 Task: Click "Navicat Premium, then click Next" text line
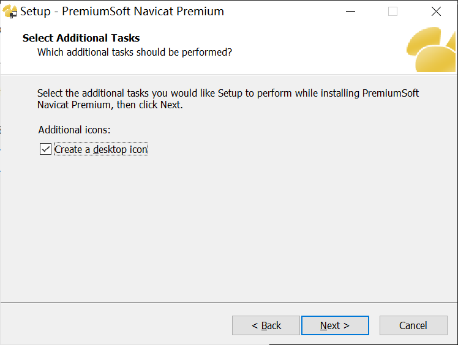point(110,105)
